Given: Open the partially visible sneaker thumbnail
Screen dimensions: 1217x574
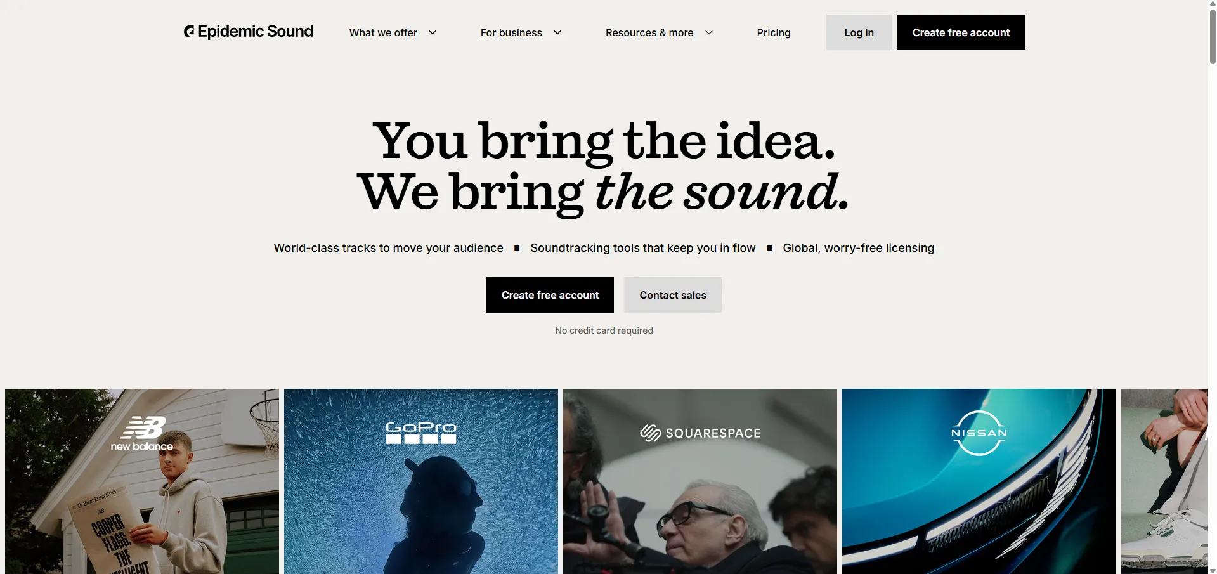Looking at the screenshot, I should tap(1164, 481).
